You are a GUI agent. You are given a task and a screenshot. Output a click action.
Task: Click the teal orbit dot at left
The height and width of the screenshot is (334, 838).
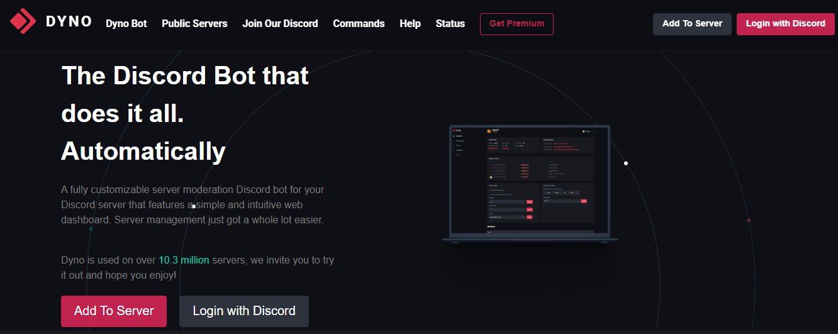(x=91, y=229)
